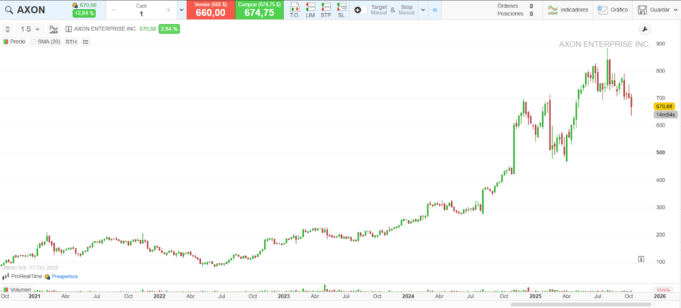This screenshot has width=681, height=308.
Task: Open the 1 S timeframe dropdown
Action: click(x=30, y=29)
